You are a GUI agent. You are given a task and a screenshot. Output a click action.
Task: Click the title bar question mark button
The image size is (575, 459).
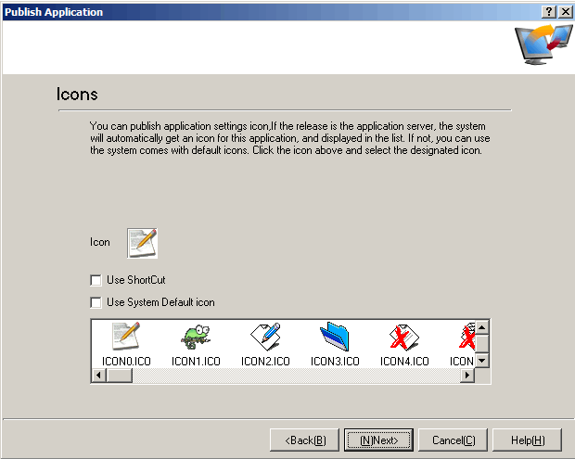pos(549,11)
